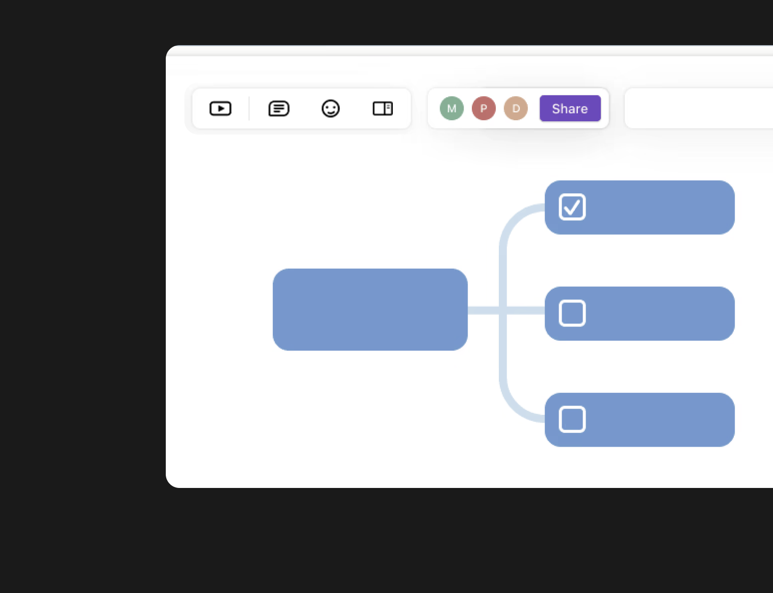The image size is (773, 593).
Task: Select the middle child node body
Action: [x=657, y=313]
